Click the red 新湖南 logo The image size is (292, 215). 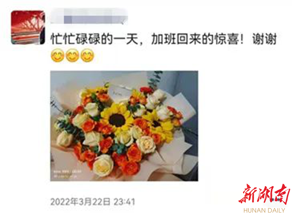click(264, 194)
